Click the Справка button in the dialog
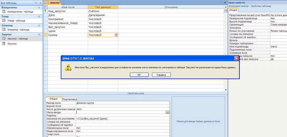This screenshot has width=287, height=137. tap(161, 75)
